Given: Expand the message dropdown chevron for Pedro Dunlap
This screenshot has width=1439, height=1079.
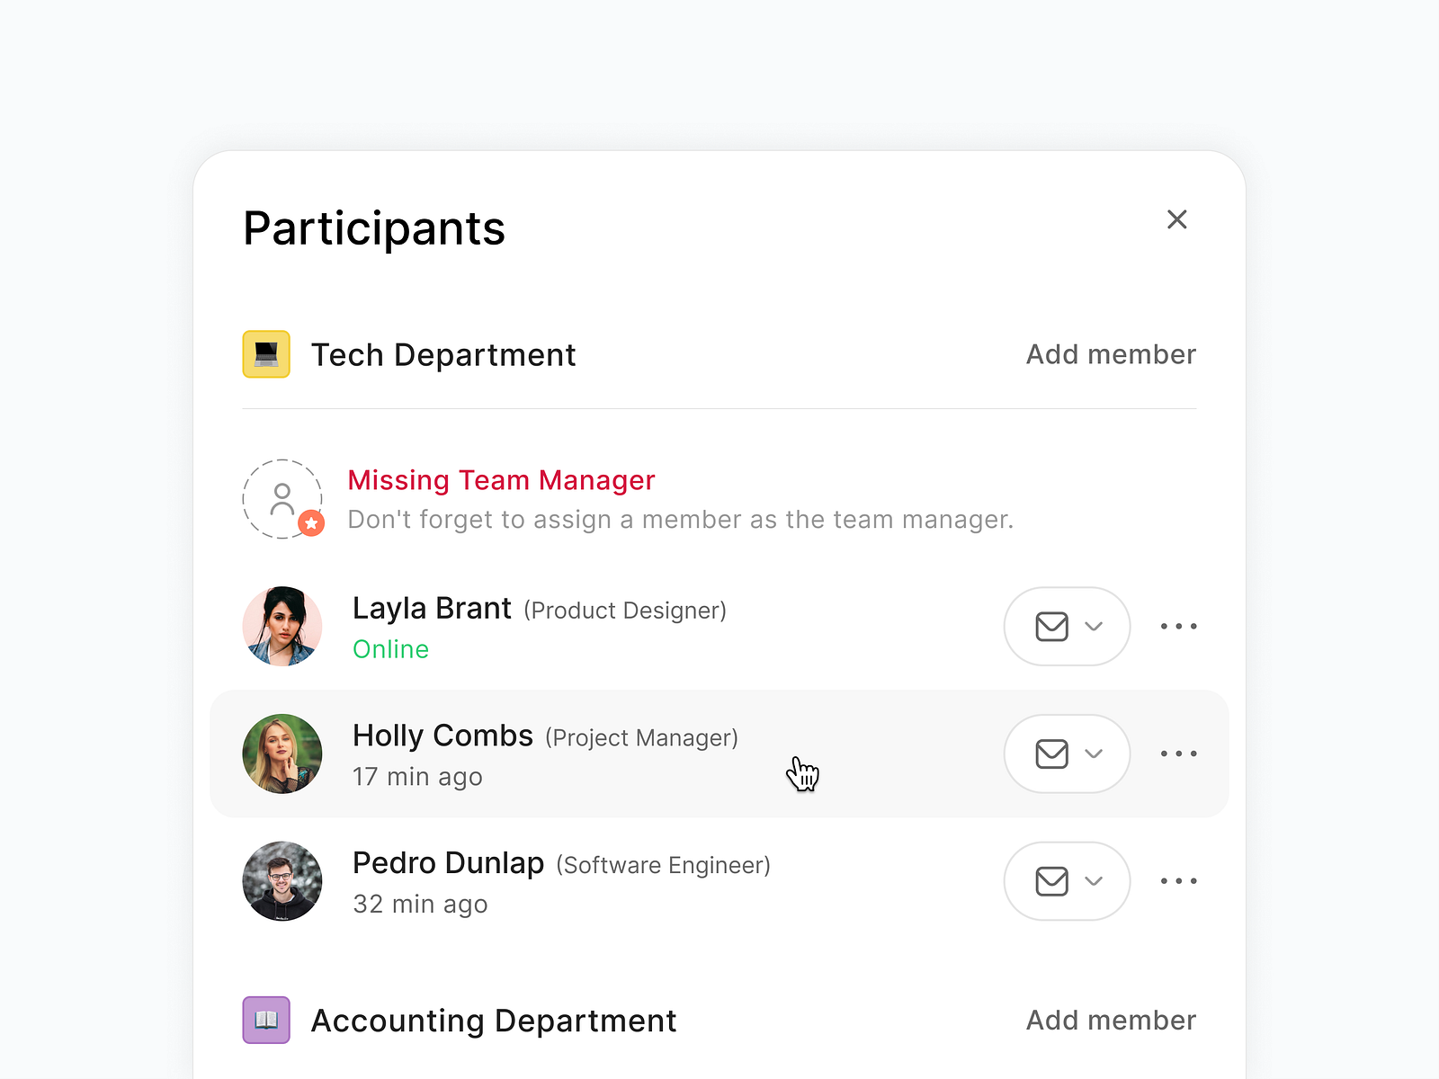Looking at the screenshot, I should [1095, 882].
